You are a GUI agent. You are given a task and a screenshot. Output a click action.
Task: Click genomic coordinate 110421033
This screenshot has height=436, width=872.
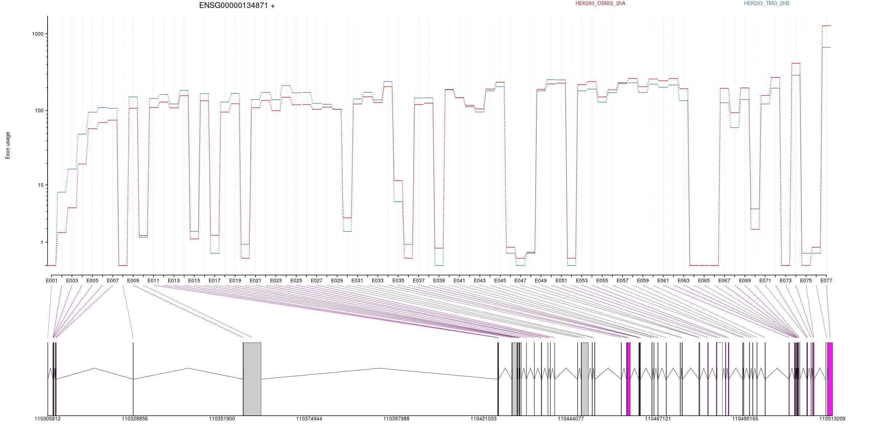pyautogui.click(x=484, y=419)
